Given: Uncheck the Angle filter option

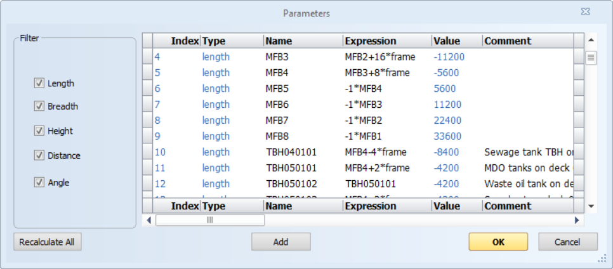Looking at the screenshot, I should pyautogui.click(x=39, y=182).
